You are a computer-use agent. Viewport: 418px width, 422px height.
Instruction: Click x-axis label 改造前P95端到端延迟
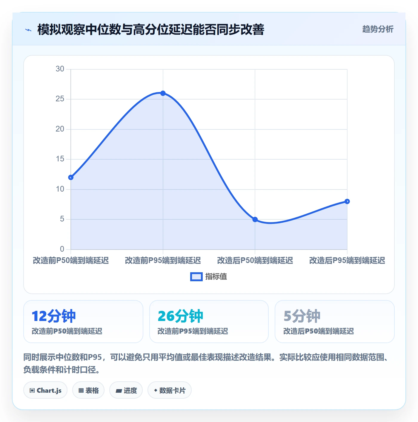(x=163, y=261)
